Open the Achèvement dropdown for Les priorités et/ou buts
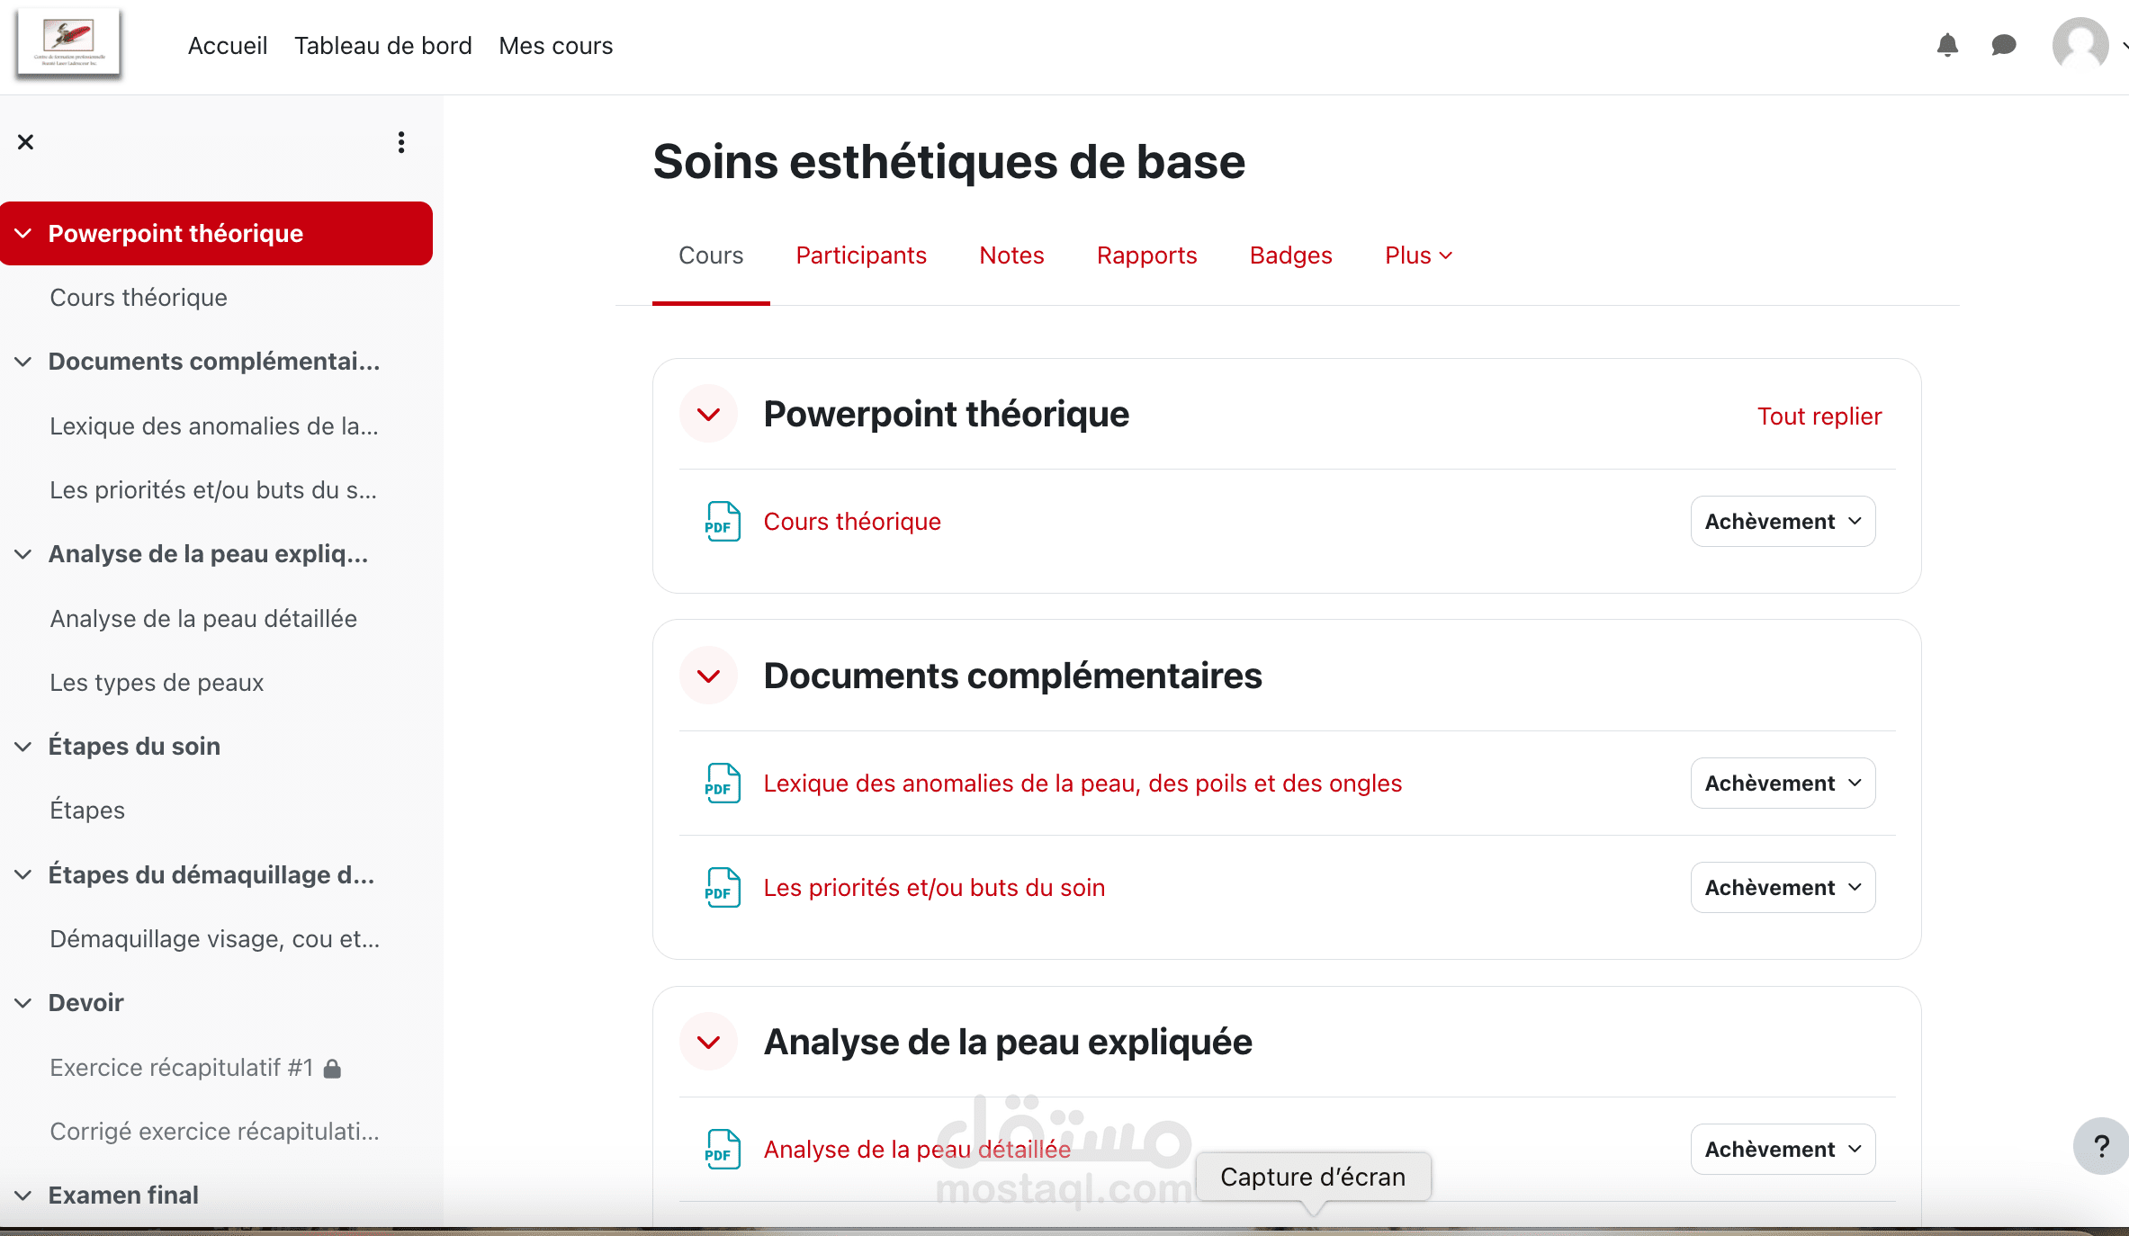Viewport: 2129px width, 1236px height. pyautogui.click(x=1783, y=888)
